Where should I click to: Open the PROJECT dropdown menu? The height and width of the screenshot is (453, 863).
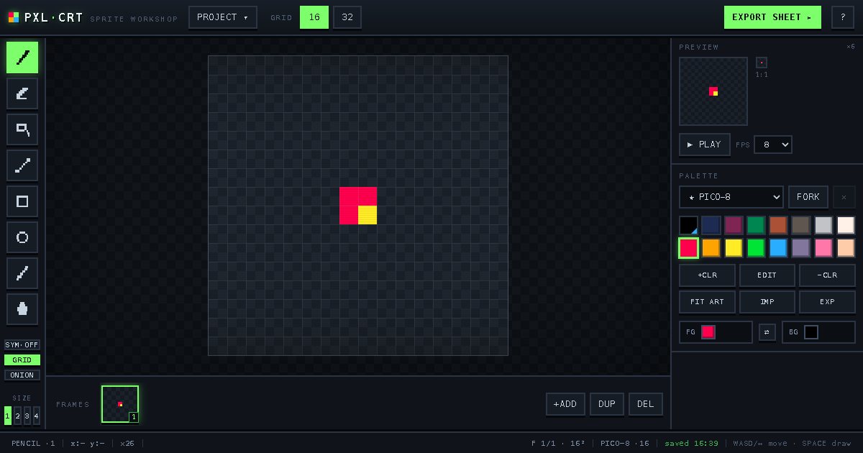pyautogui.click(x=223, y=17)
